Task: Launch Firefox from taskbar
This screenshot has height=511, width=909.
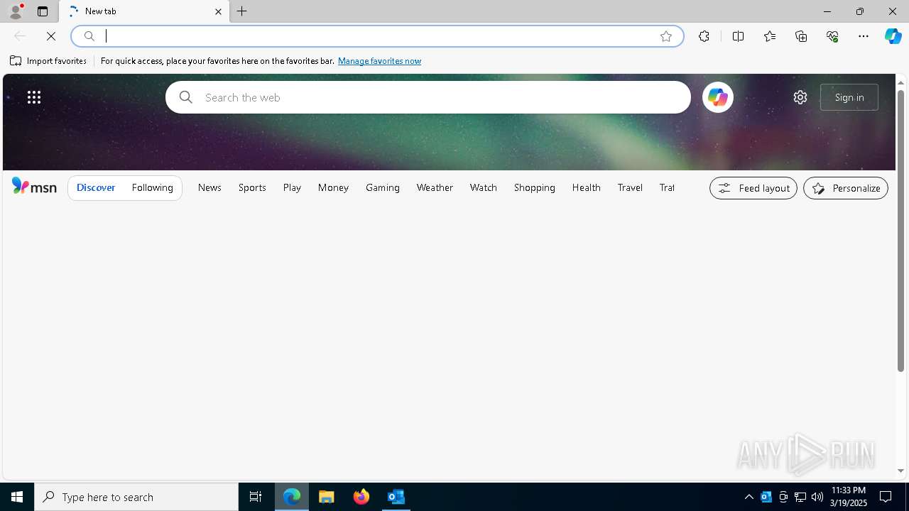Action: [x=361, y=497]
